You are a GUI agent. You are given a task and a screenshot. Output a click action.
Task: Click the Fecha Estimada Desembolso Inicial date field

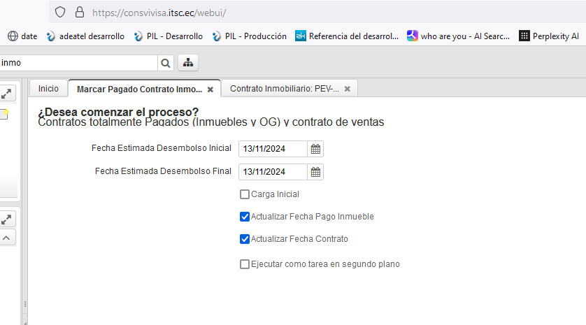pos(273,149)
